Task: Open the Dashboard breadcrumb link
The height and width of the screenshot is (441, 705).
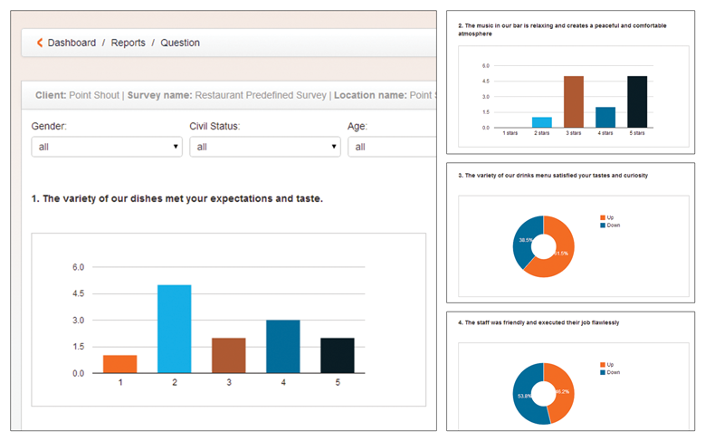Action: 71,43
